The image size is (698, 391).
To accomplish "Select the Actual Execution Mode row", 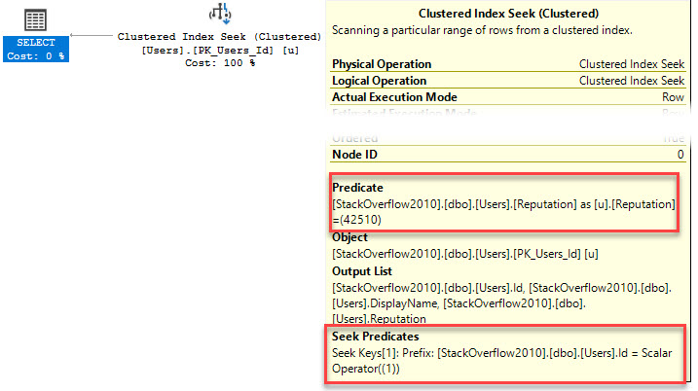I will [x=507, y=97].
